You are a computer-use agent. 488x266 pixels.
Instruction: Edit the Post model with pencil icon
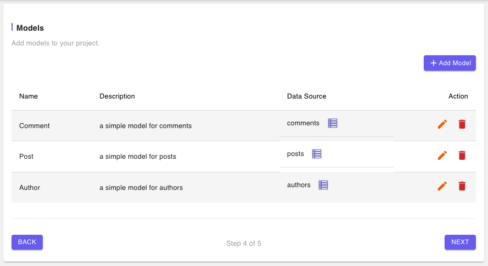[442, 155]
